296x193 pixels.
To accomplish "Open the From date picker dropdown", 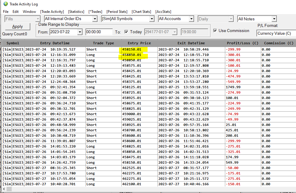I will click(80, 32).
